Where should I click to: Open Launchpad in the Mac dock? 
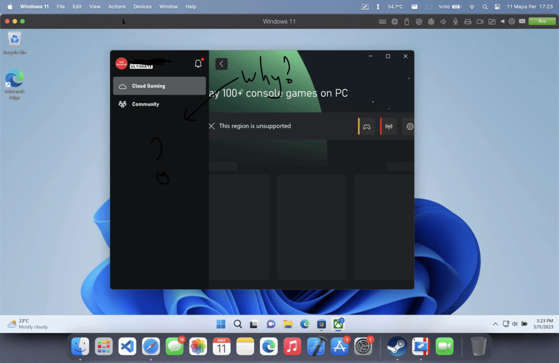[104, 346]
